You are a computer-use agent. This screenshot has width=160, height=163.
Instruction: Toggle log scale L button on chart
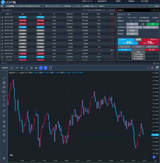point(157,157)
